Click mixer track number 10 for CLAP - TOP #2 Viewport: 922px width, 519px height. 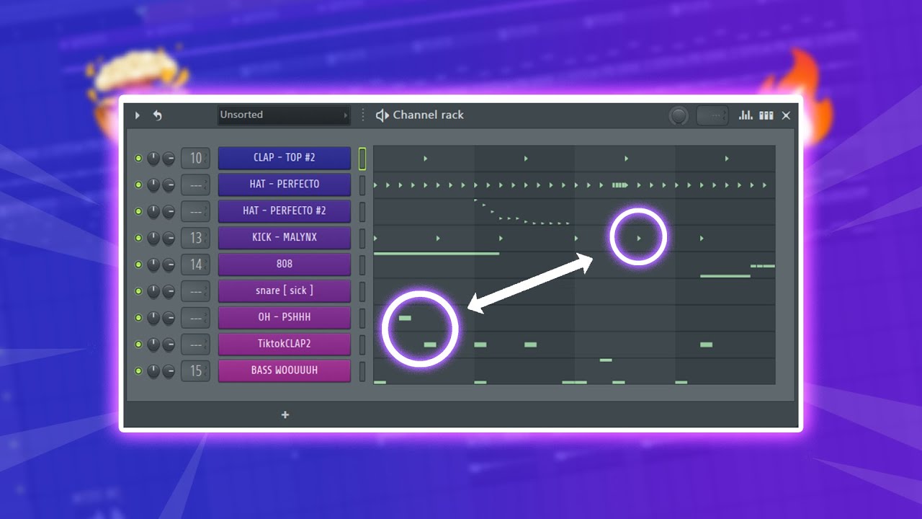pos(195,158)
